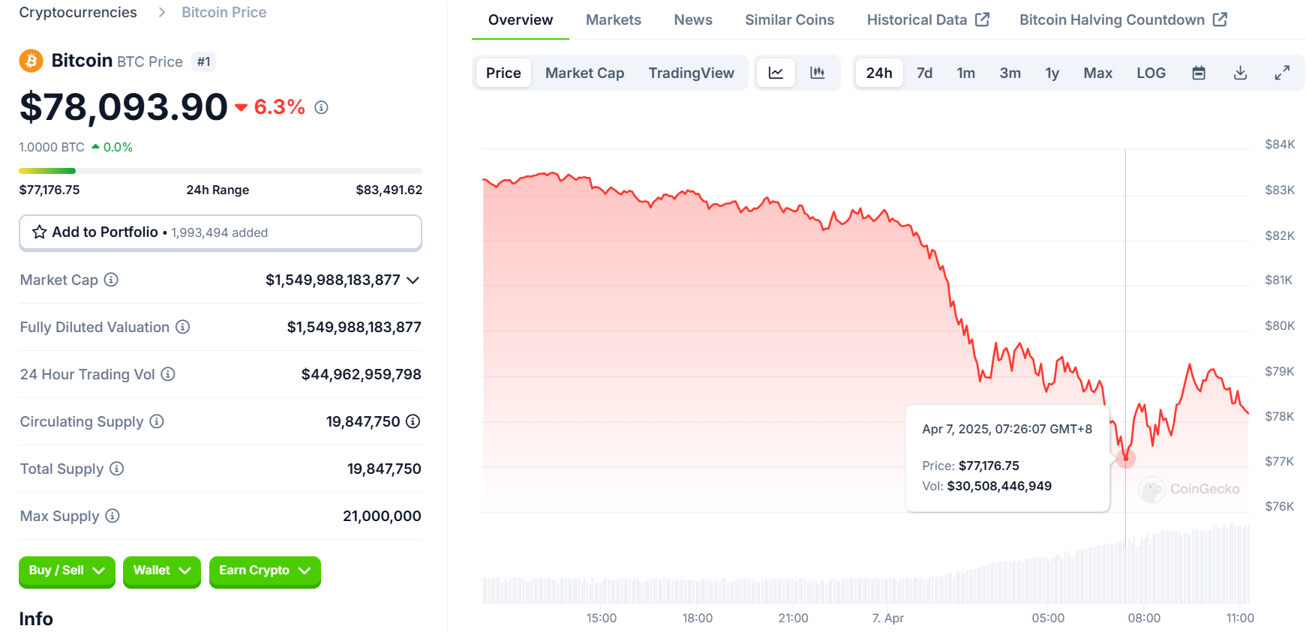
Task: Set chart range to 3m
Action: 1010,73
